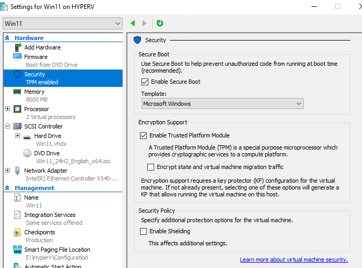Click the Integration Services icon
The image size is (362, 268).
coord(17,215)
